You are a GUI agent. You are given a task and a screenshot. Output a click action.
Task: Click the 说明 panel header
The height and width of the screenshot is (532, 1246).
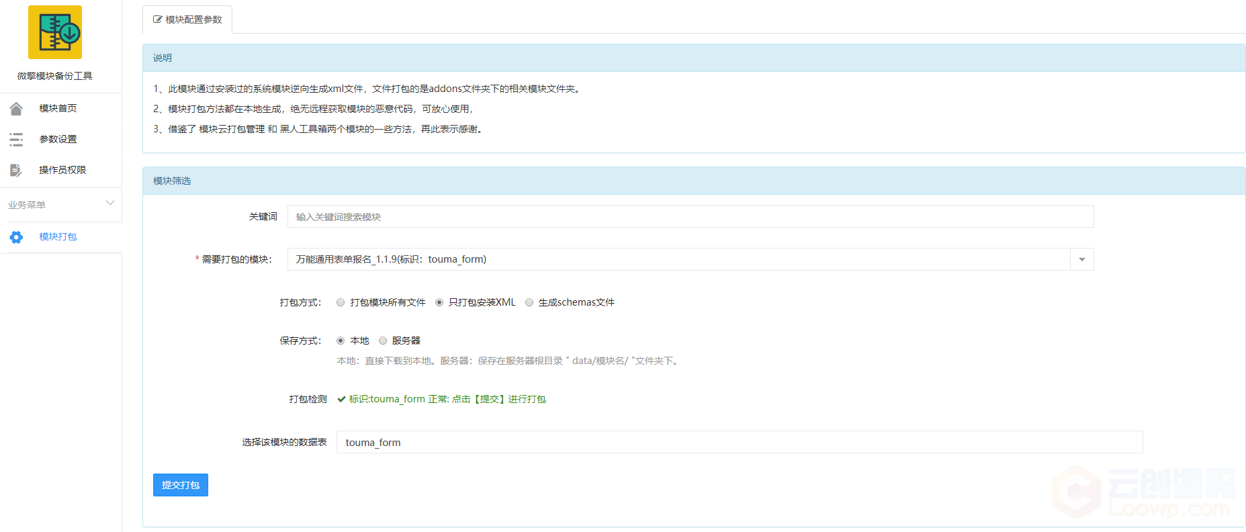point(694,58)
